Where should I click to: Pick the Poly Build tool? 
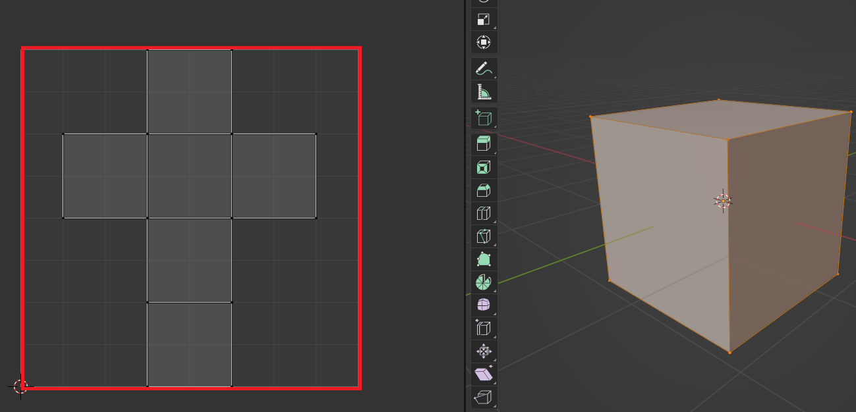(x=484, y=259)
